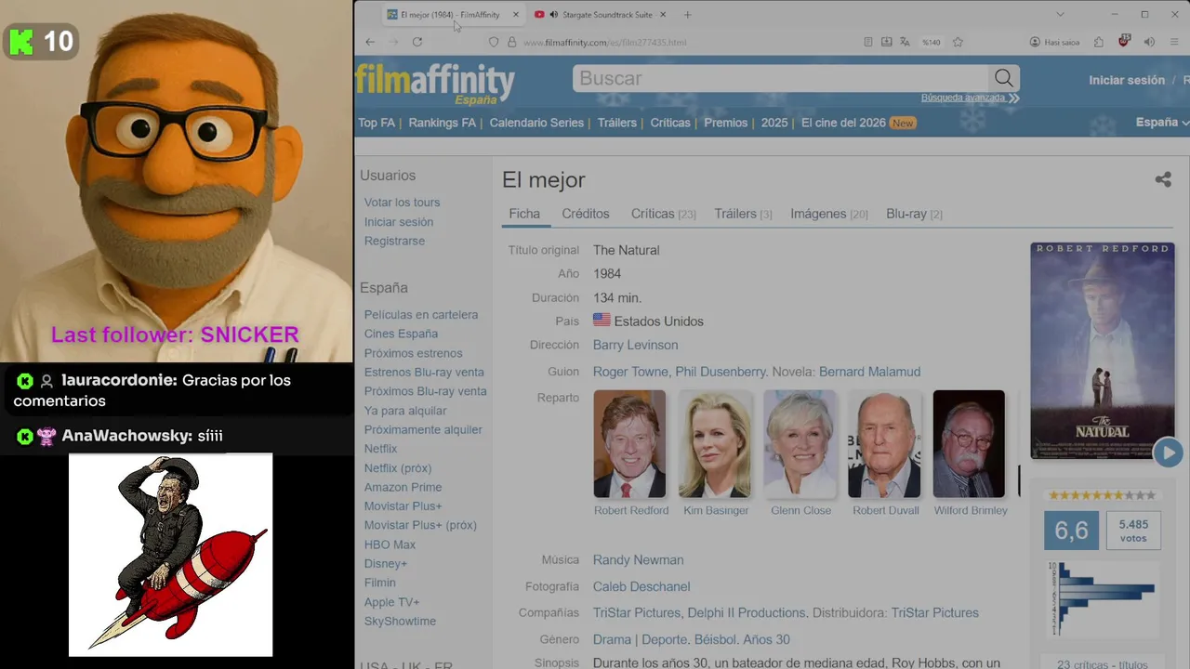Expand Búsqueda avanzada arrows
The width and height of the screenshot is (1190, 669).
click(1013, 98)
